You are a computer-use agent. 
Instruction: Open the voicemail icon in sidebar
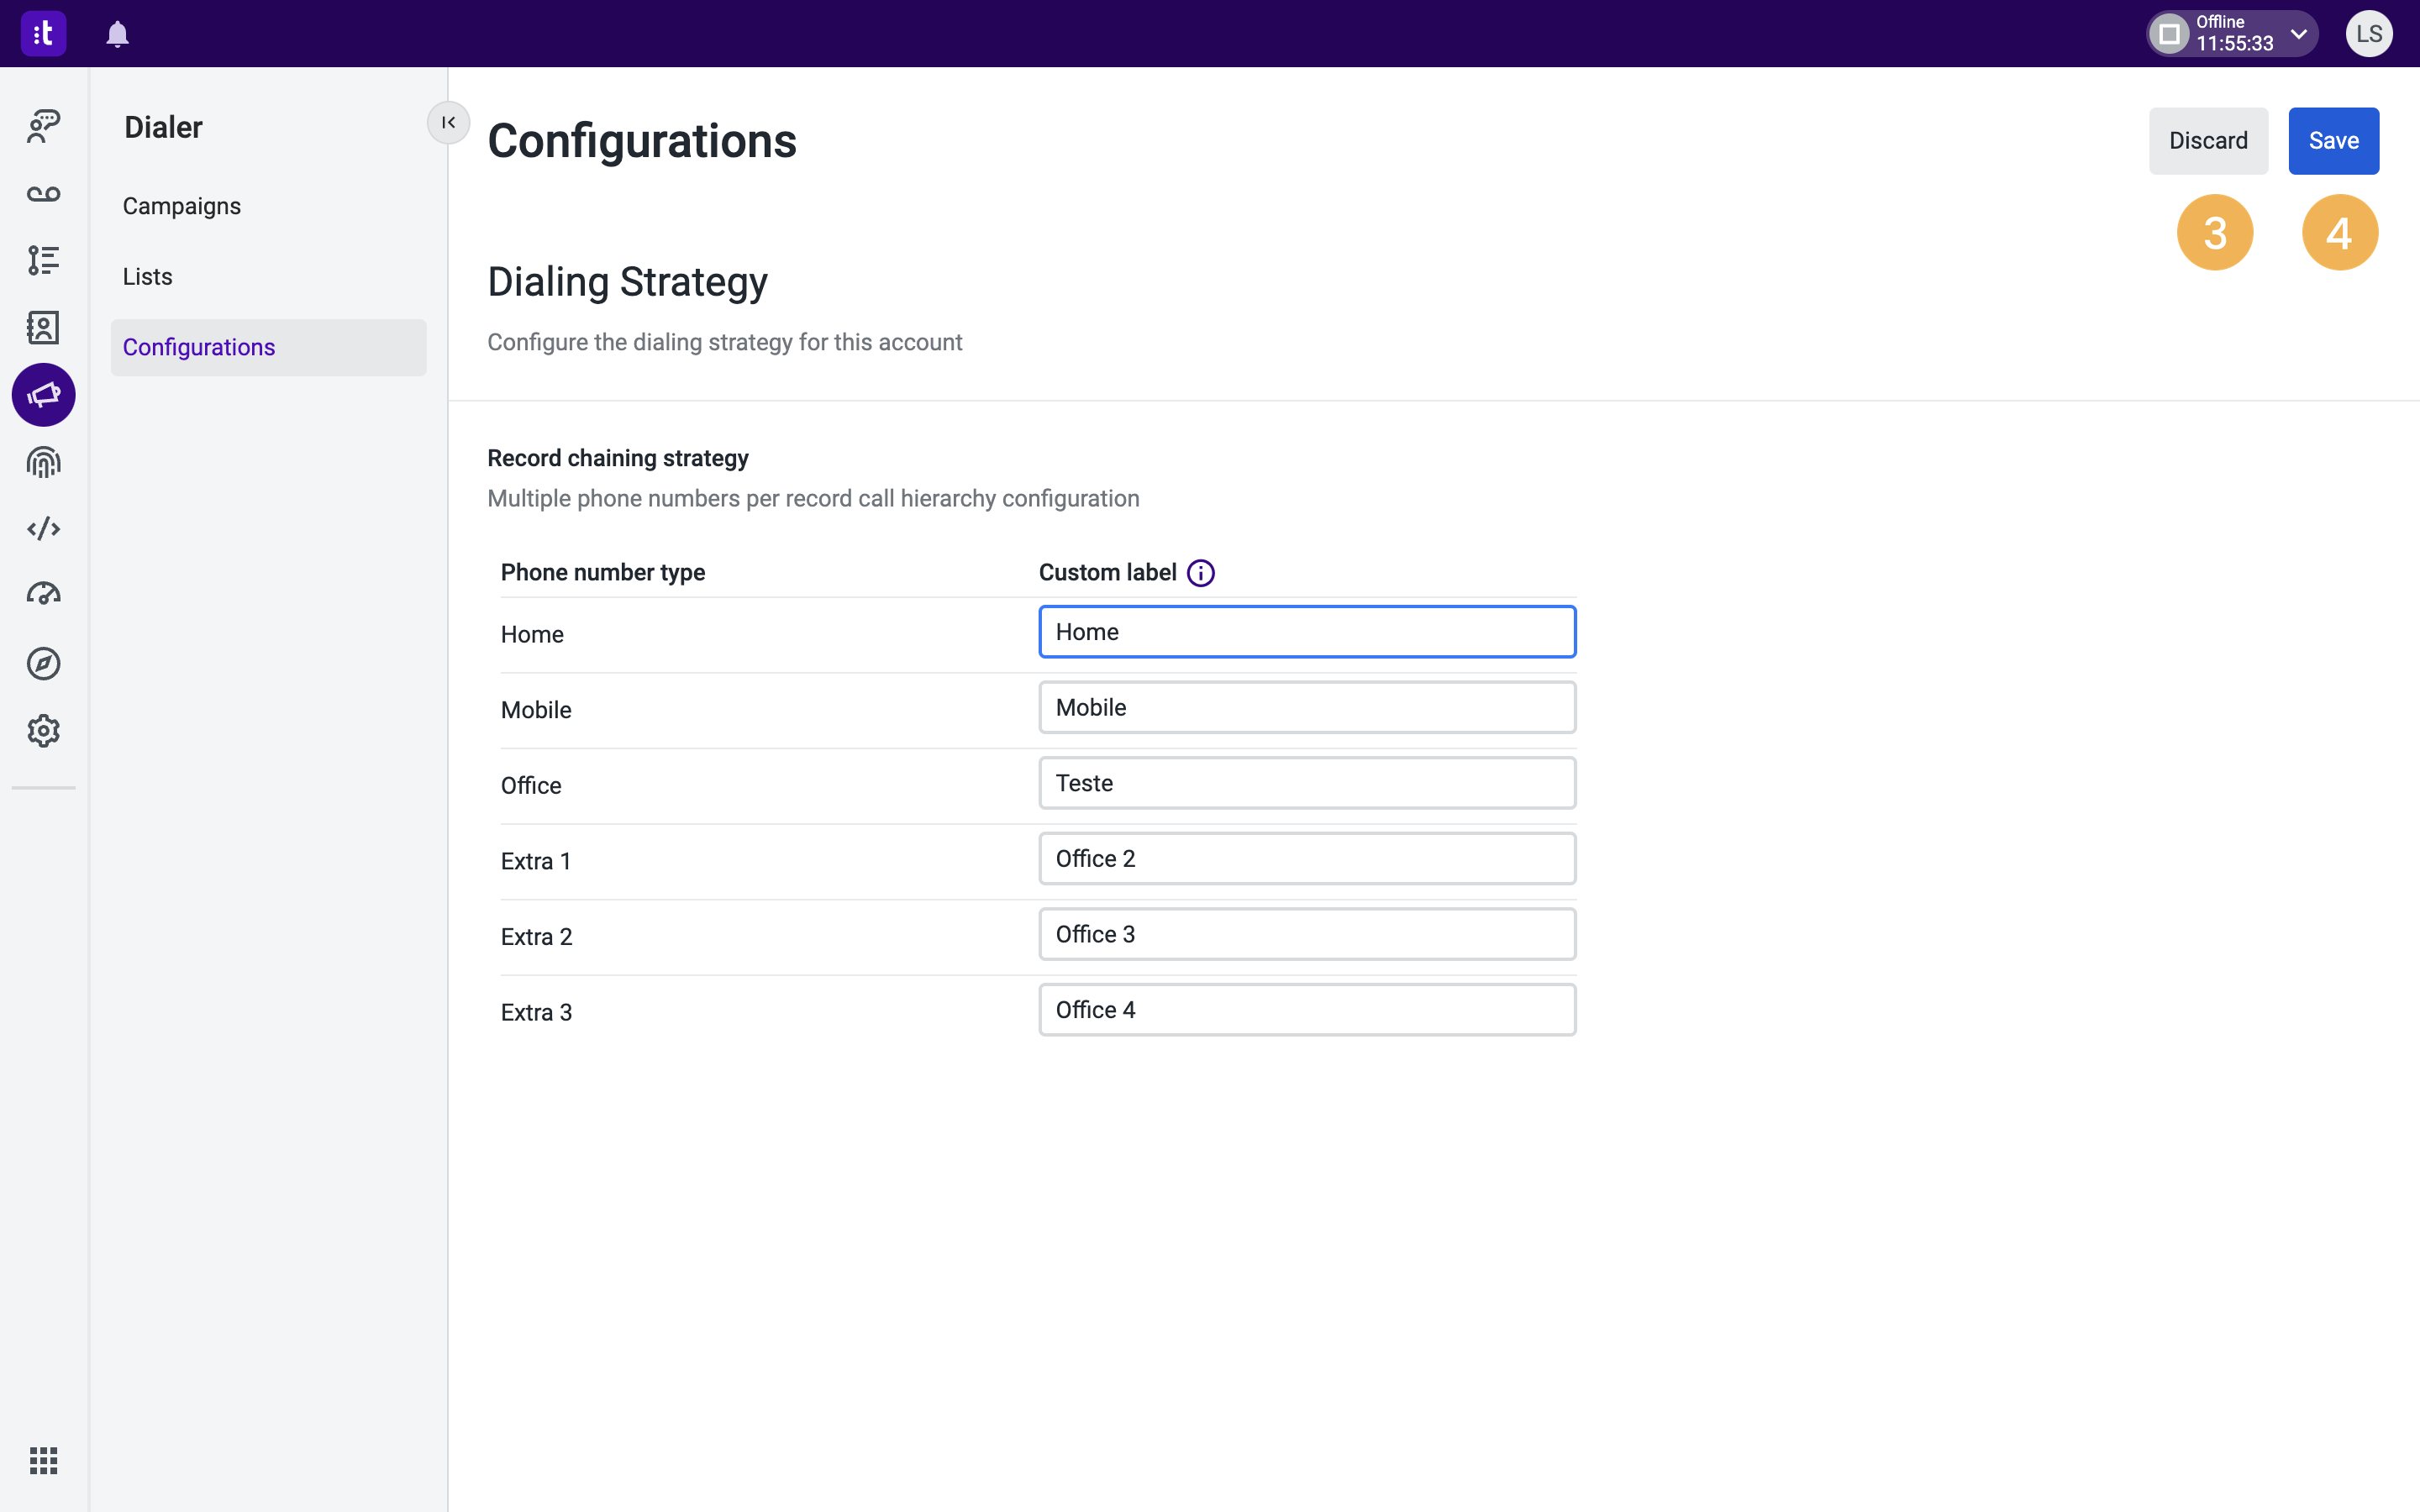[43, 194]
